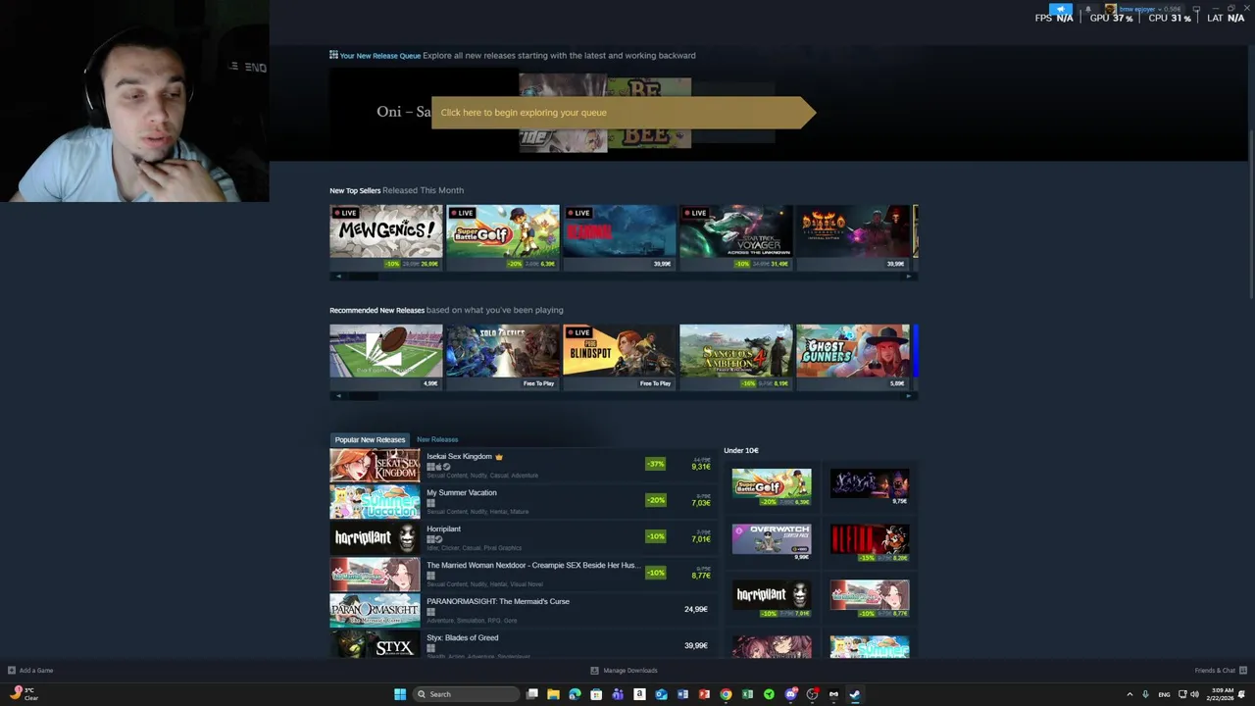Screen dimensions: 1255x706
Task: Click the Add a Game label
Action: (x=36, y=671)
